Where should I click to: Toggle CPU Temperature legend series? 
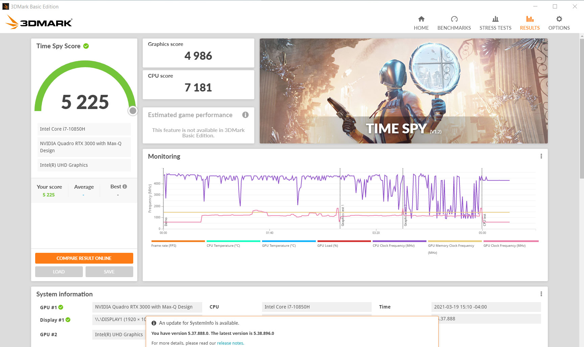click(233, 244)
